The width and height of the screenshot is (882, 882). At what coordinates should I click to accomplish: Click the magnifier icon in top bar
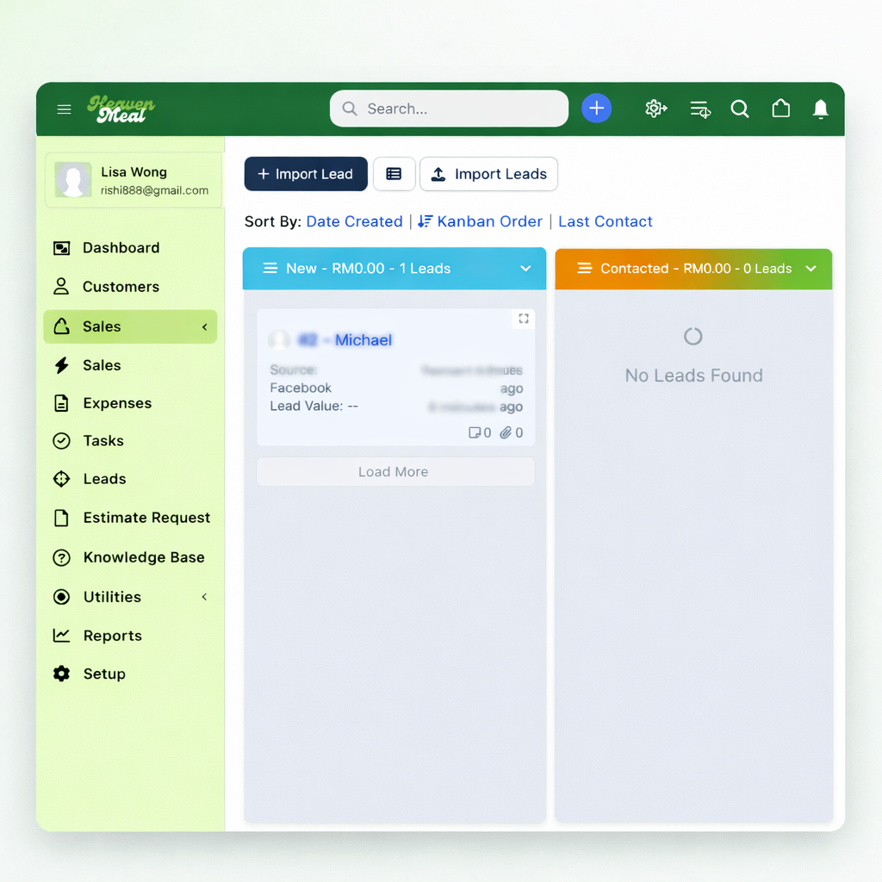pos(739,109)
